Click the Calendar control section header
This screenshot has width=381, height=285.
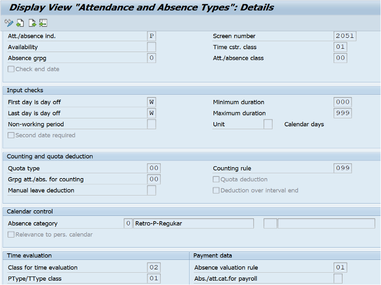click(30, 212)
